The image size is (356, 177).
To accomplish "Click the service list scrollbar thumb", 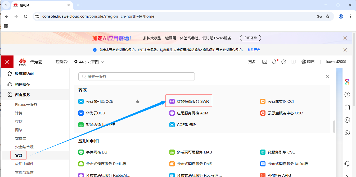I will point(334,127).
